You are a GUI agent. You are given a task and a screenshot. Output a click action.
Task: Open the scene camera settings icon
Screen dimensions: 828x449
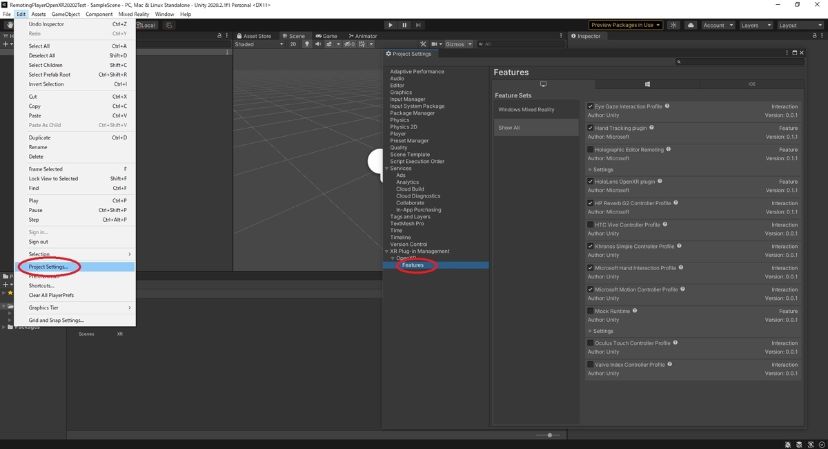click(x=435, y=44)
